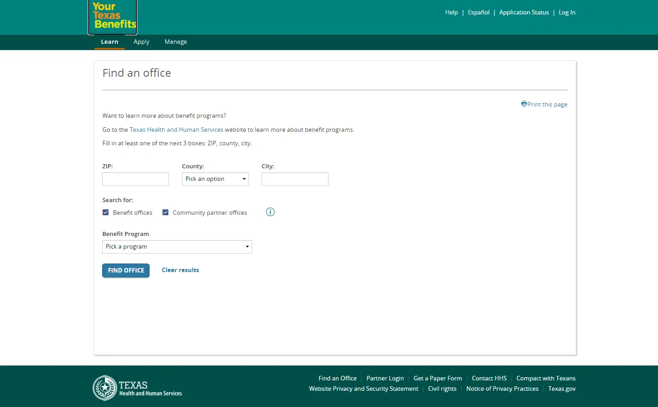
Task: Open Partner Login footer link
Action: pos(385,379)
